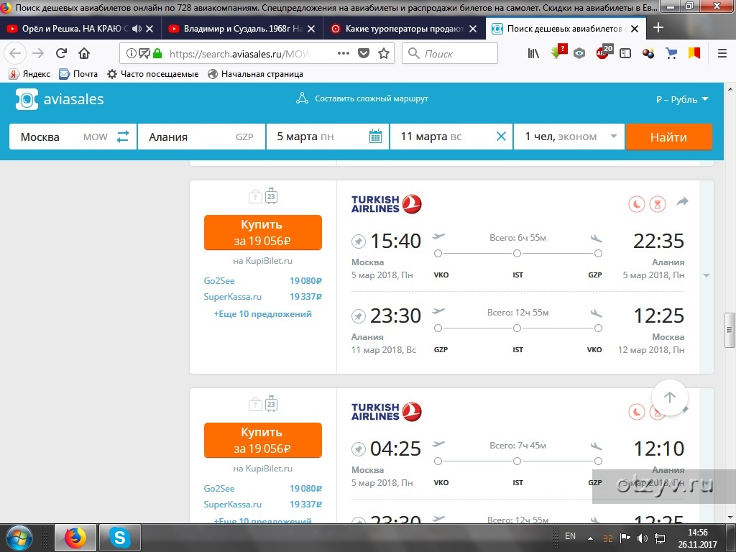The height and width of the screenshot is (552, 736).
Task: Pin the 04:25 Москва departure flight
Action: [358, 449]
